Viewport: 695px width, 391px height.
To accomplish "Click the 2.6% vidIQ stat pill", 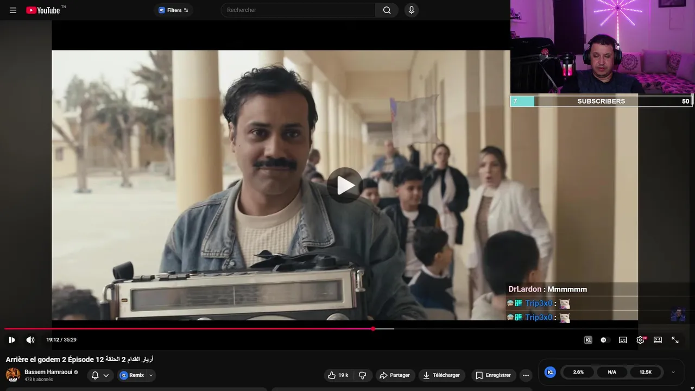I will 578,372.
